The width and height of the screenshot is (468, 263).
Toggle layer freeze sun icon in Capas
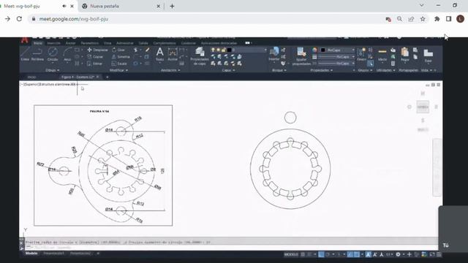coord(218,50)
